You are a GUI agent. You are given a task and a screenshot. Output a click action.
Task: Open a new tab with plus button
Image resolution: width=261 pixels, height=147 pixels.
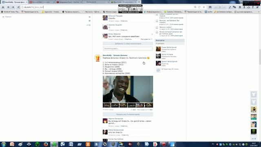click(x=139, y=2)
